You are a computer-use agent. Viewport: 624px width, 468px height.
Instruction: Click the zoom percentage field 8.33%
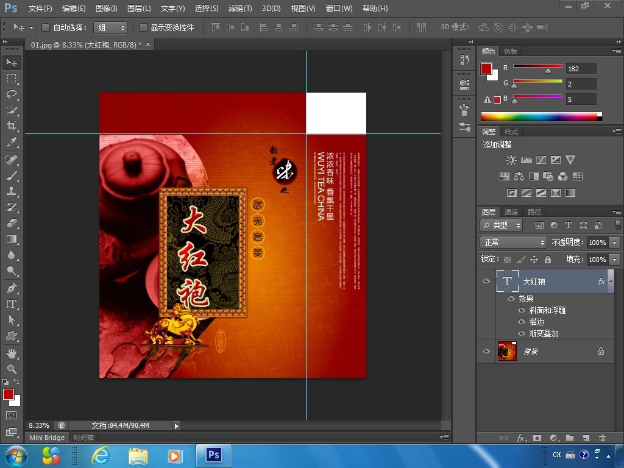39,425
